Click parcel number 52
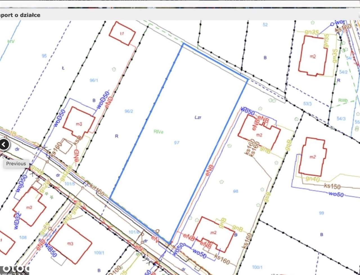The width and height of the screenshot is (360, 275). [265, 25]
